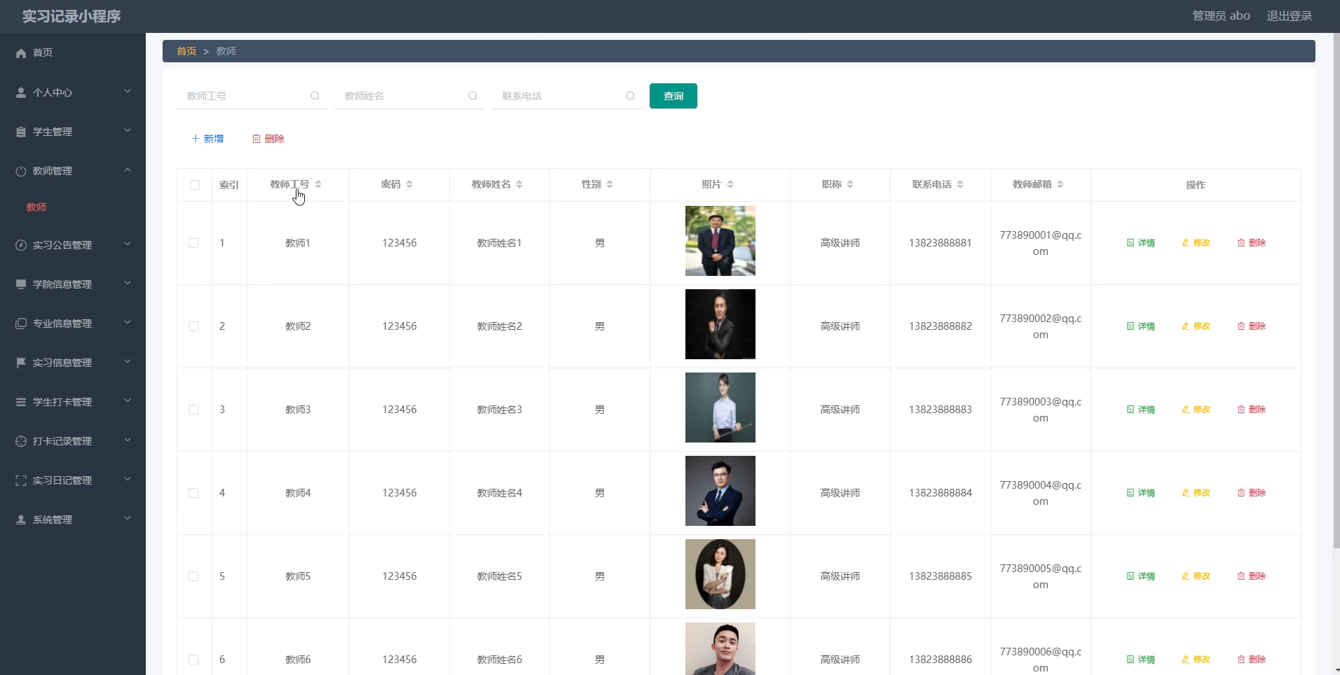Sort table by 教师工号 column arrows
The image size is (1340, 675).
coord(318,184)
